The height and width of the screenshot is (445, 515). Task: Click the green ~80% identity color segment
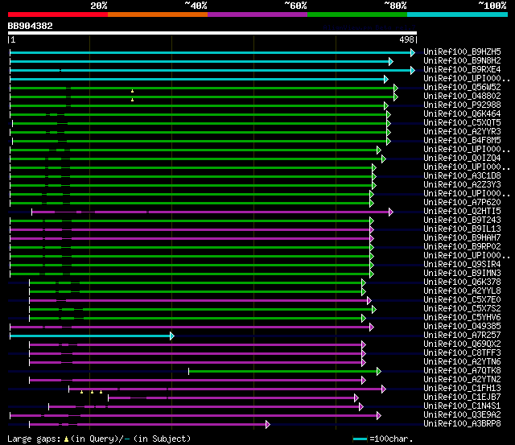point(357,14)
